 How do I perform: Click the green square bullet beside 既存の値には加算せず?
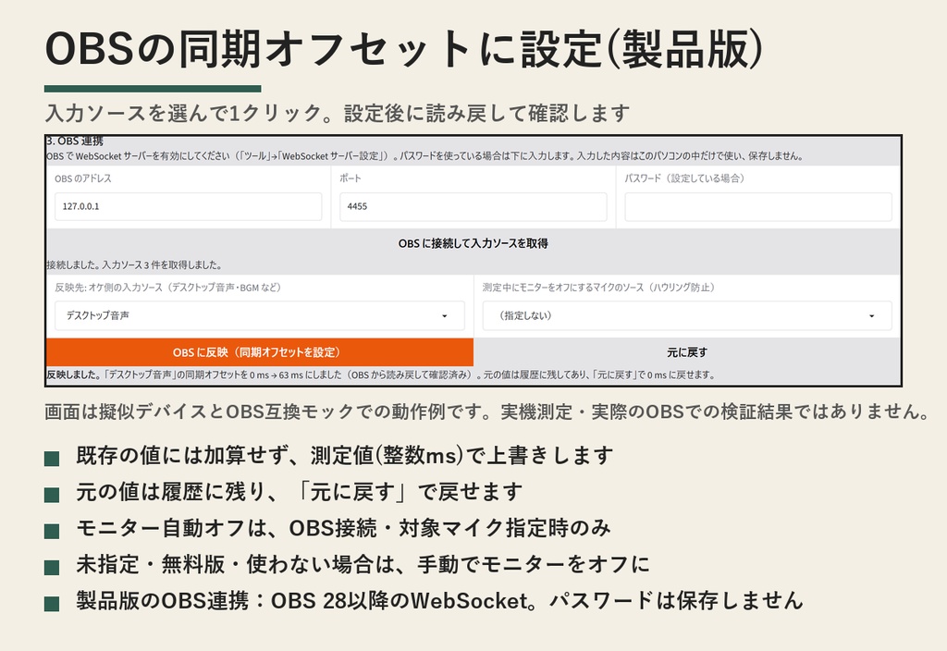click(52, 459)
